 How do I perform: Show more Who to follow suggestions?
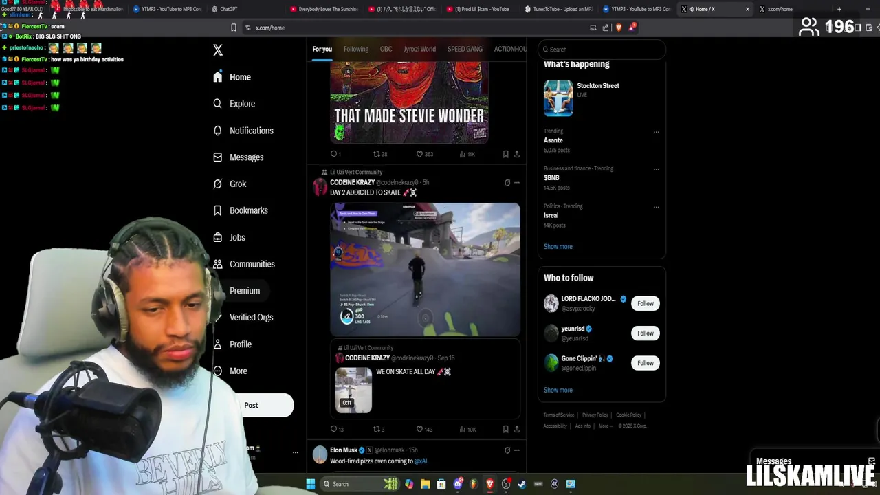pyautogui.click(x=558, y=390)
